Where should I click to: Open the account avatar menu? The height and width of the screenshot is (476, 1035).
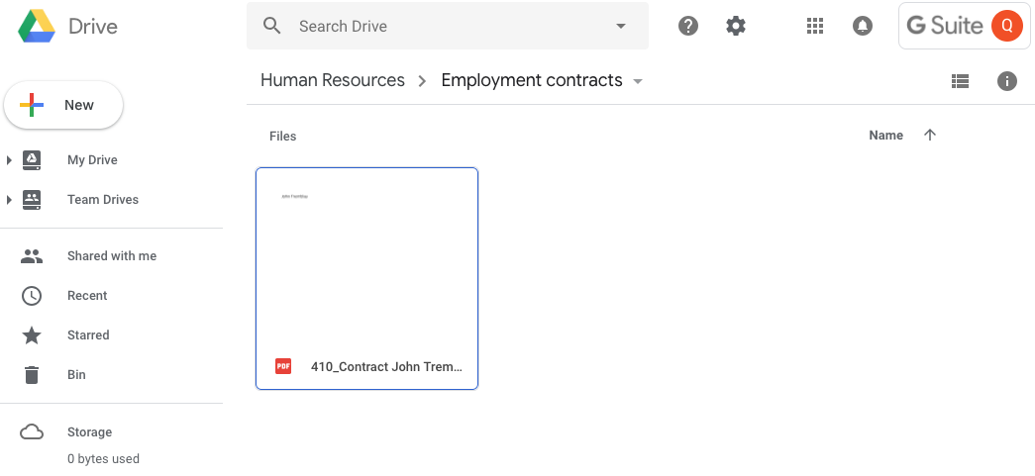tap(1006, 26)
